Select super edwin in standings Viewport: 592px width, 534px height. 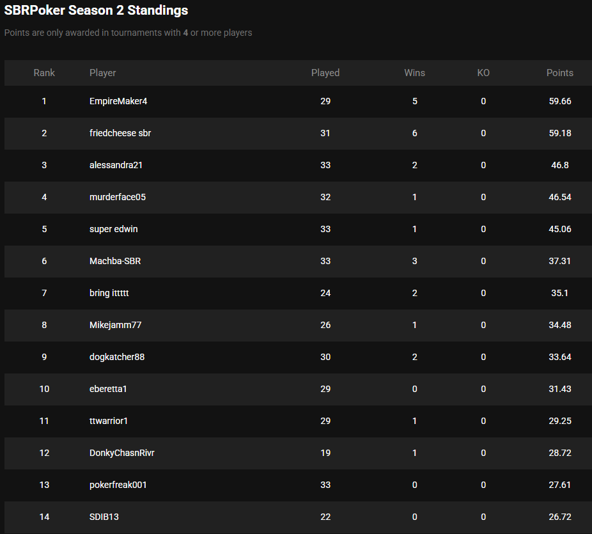tap(113, 229)
